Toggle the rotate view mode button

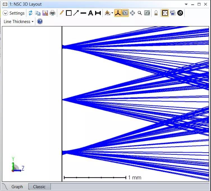point(125,13)
